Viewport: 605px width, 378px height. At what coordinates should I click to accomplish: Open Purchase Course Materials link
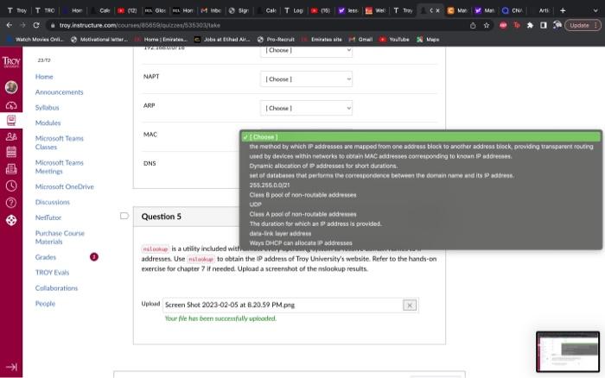pos(60,237)
